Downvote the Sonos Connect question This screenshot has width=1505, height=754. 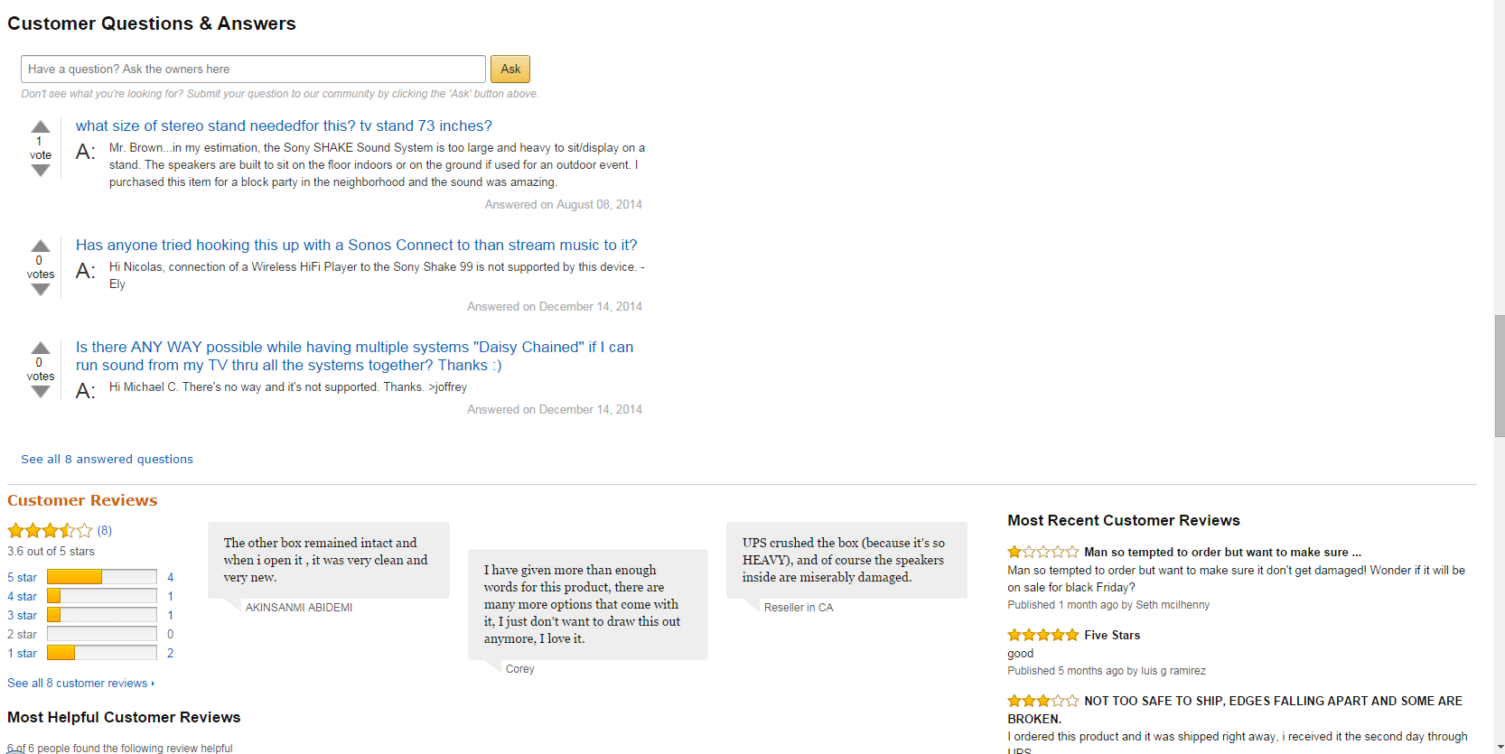point(41,290)
